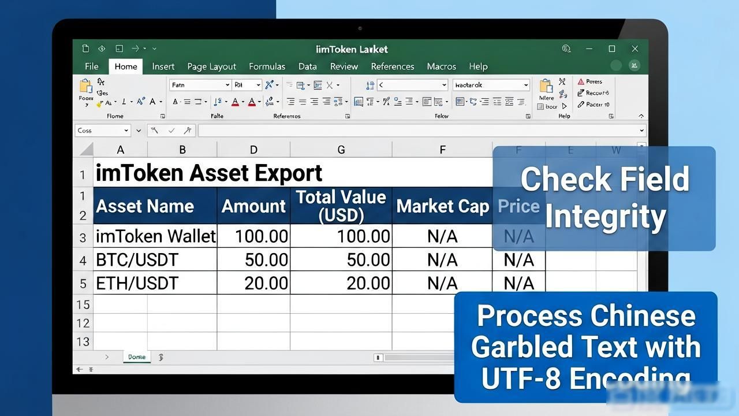Click the right arrow icon in quick access toolbar

coord(136,49)
